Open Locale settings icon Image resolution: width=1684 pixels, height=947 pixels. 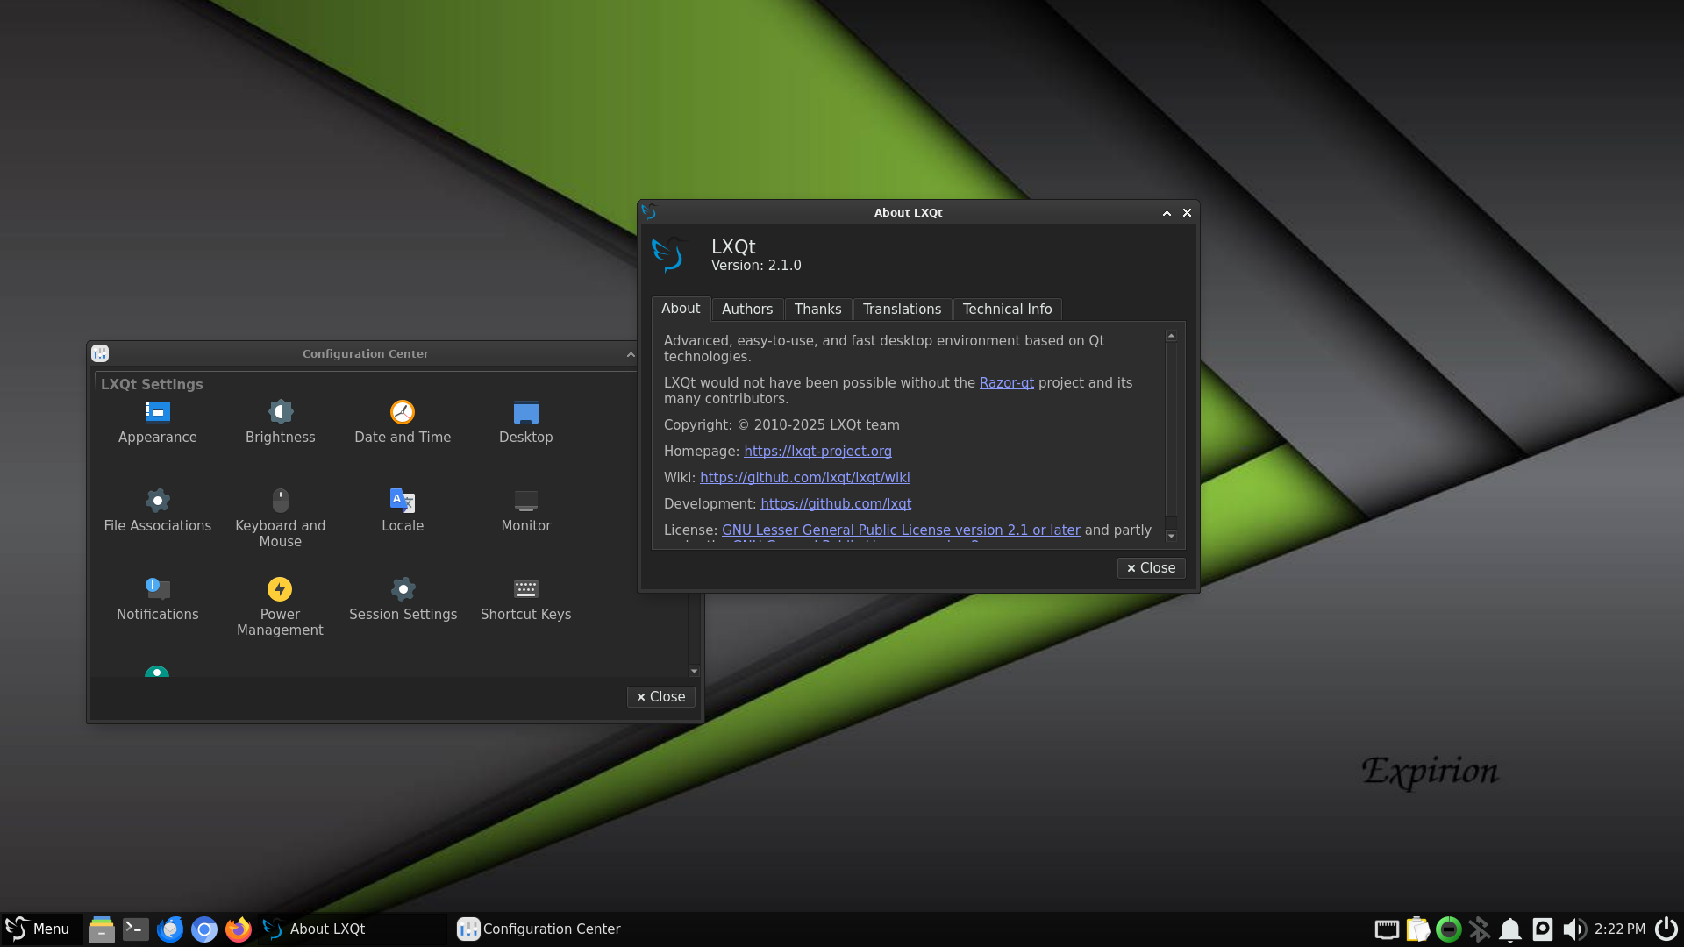(x=403, y=511)
